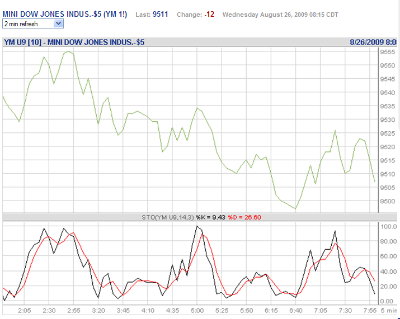Click the 40.00 stochastic axis label

pos(388,272)
